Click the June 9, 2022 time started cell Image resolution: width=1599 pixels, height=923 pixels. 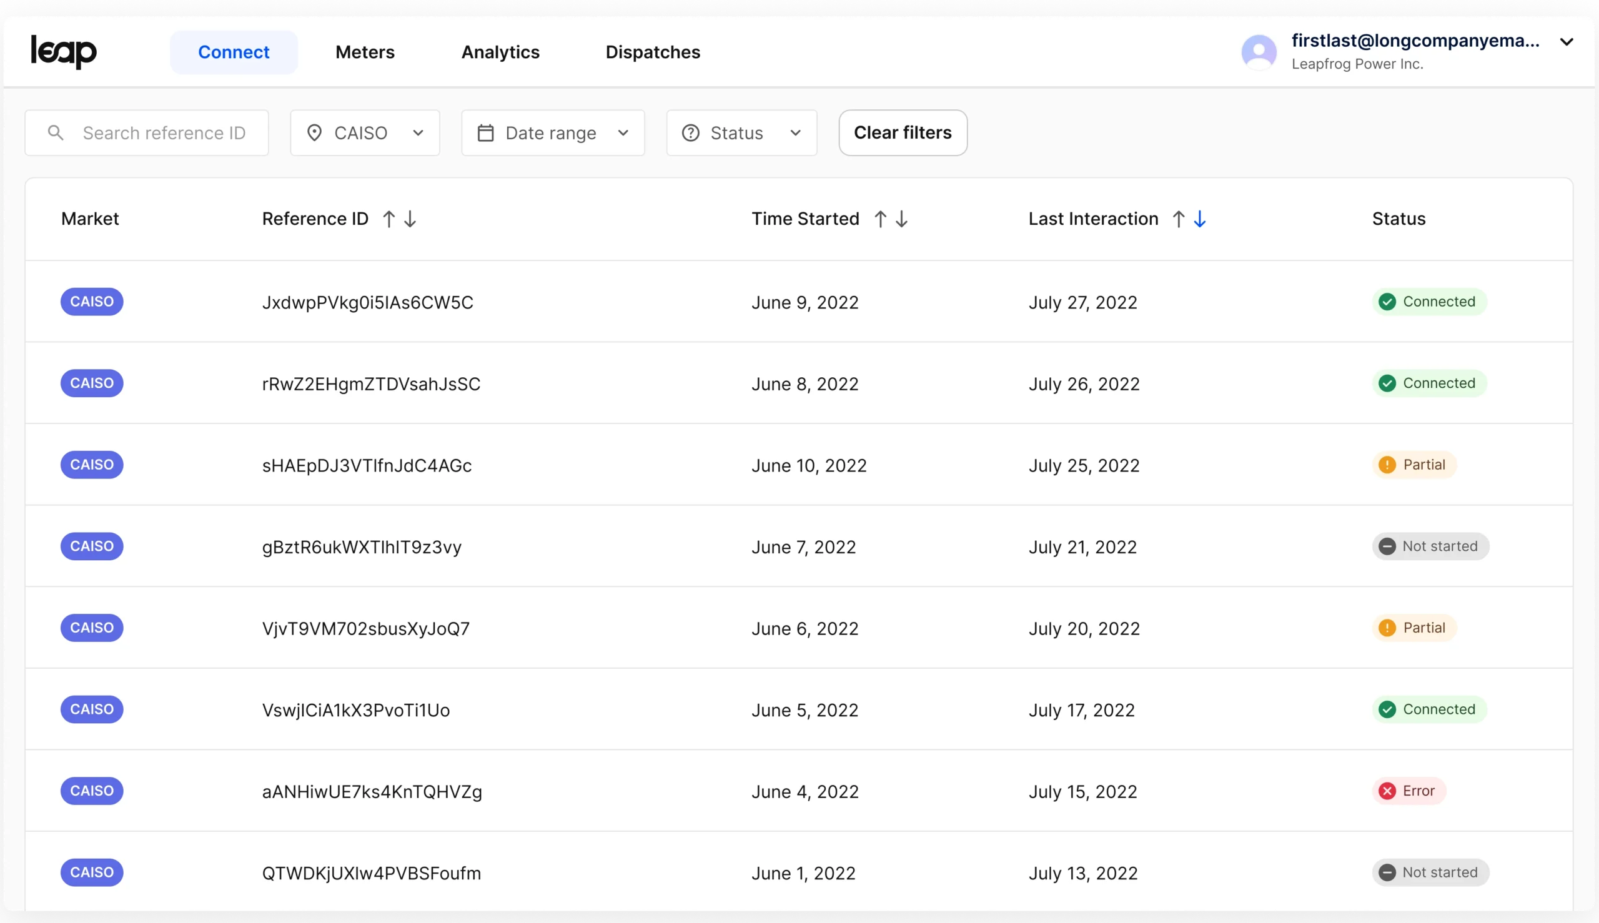[x=804, y=302]
